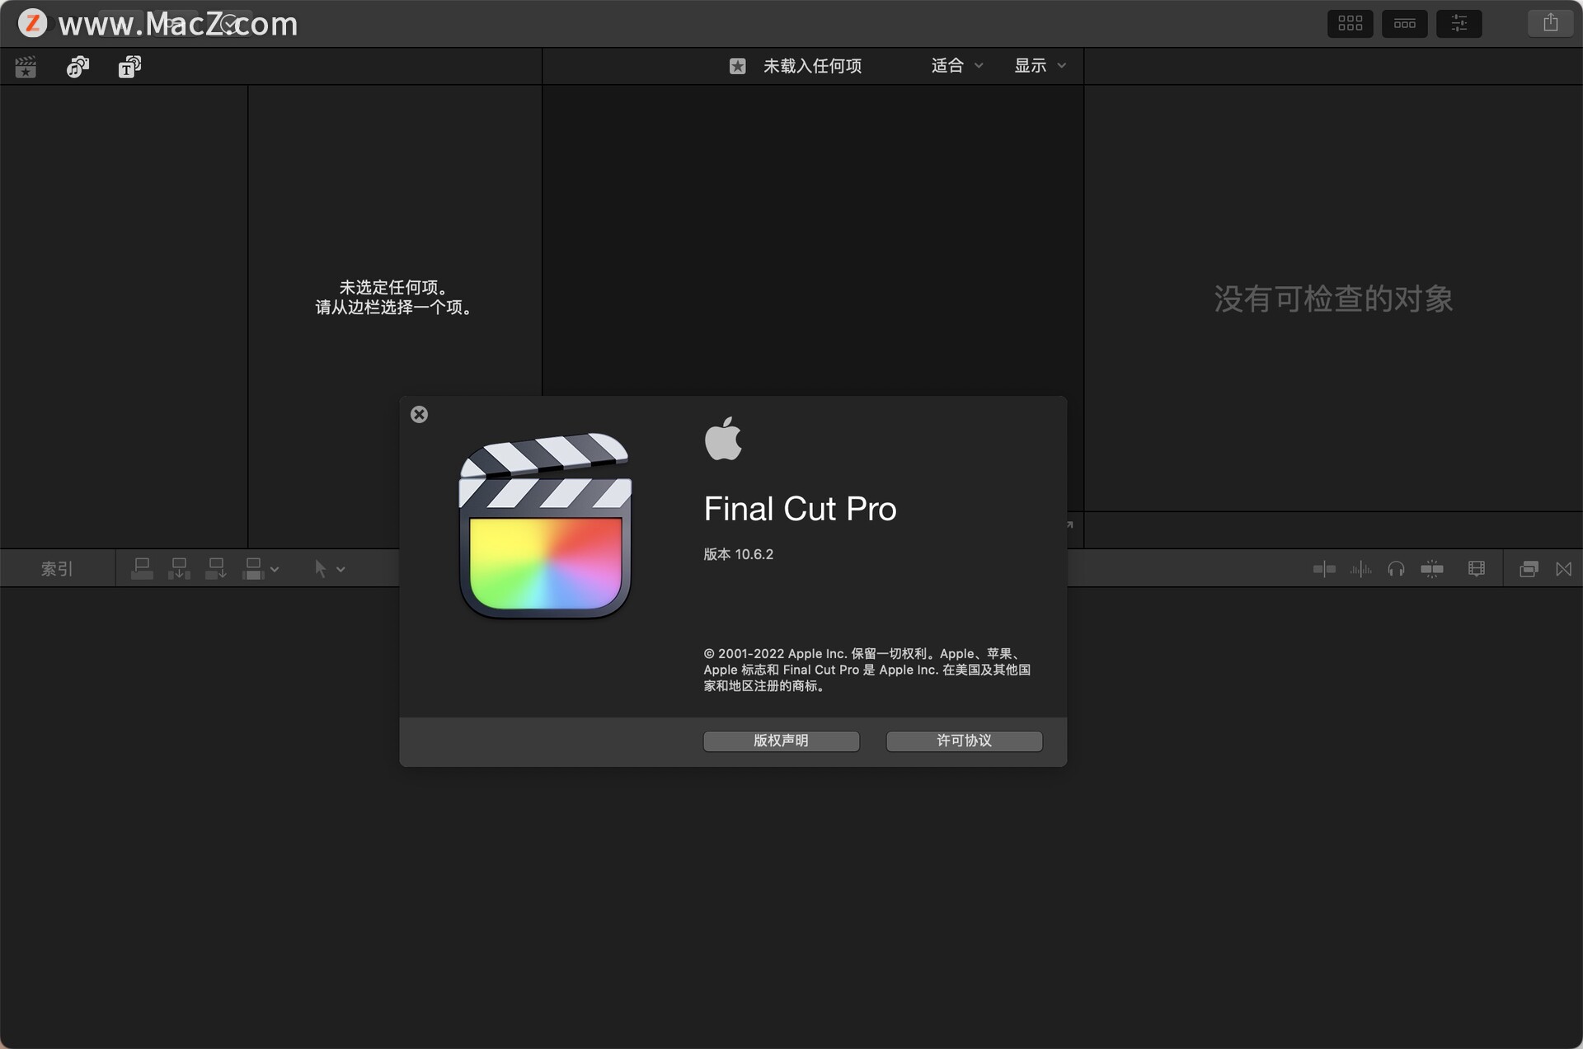Click the 未载入任何项 viewer title
The height and width of the screenshot is (1049, 1583).
click(x=812, y=66)
